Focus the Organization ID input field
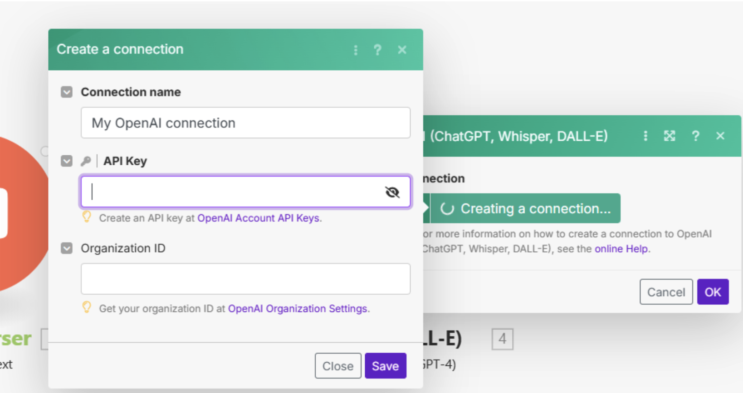Image resolution: width=743 pixels, height=393 pixels. tap(245, 279)
